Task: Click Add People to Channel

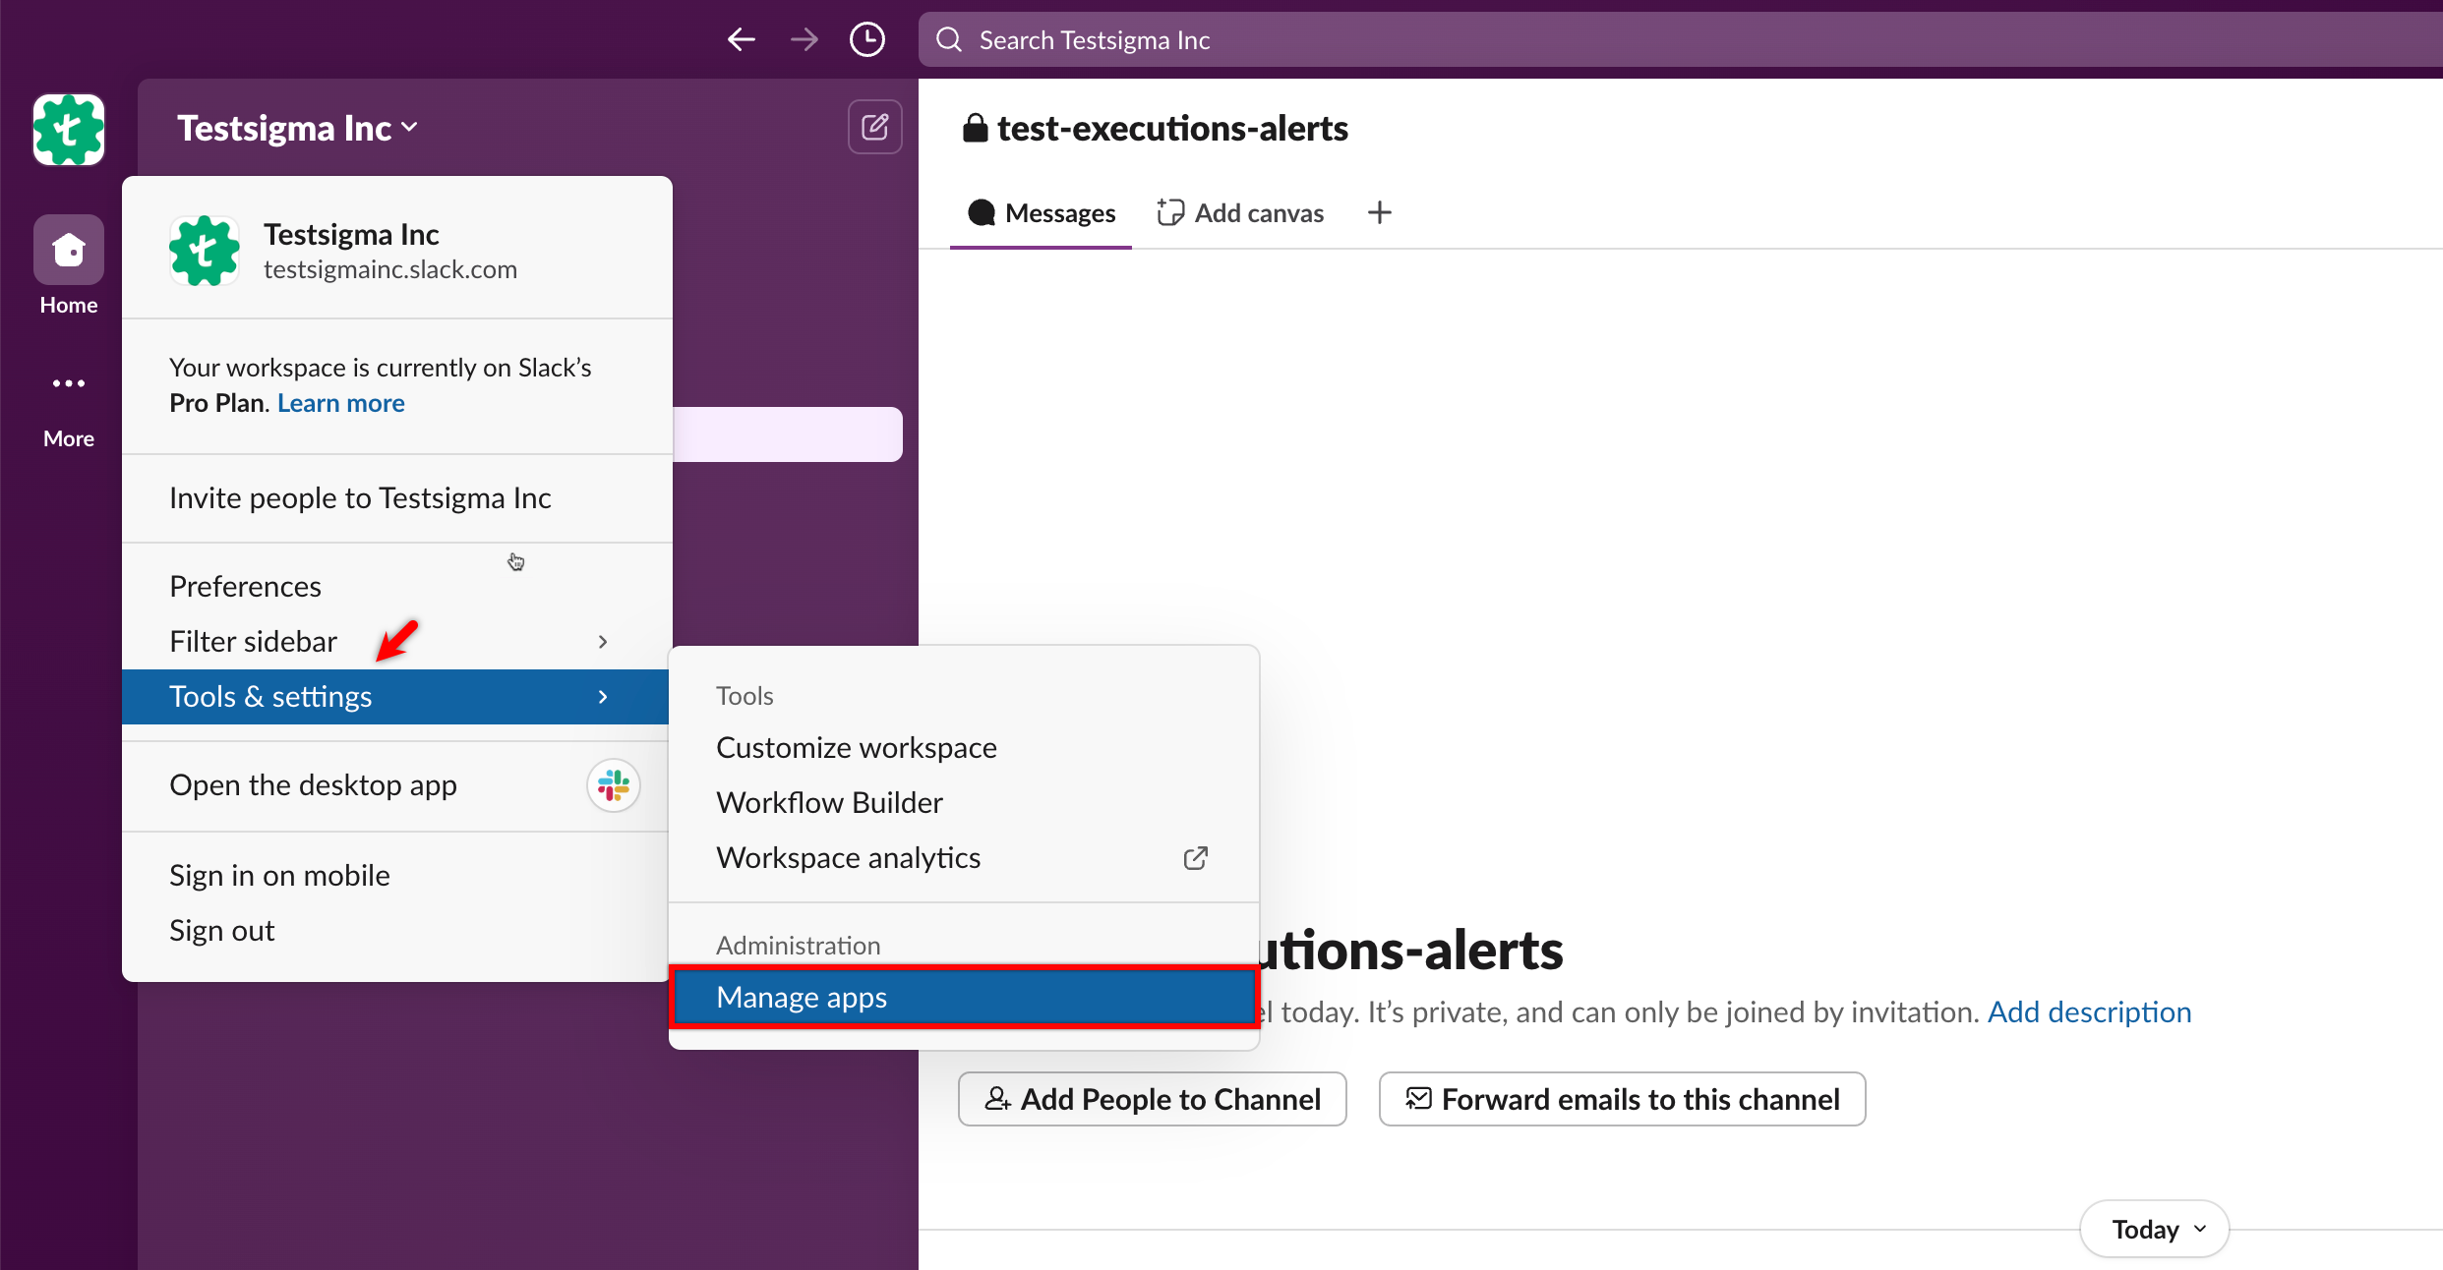Action: pyautogui.click(x=1152, y=1098)
